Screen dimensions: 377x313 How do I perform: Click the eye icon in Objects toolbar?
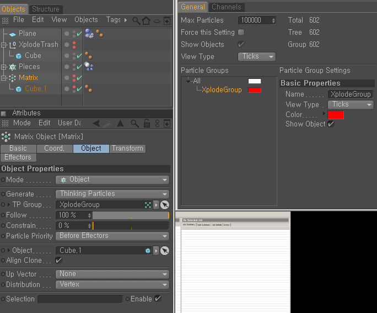coord(157,21)
